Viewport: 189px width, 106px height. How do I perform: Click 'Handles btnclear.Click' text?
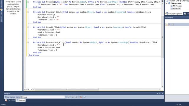139,12
